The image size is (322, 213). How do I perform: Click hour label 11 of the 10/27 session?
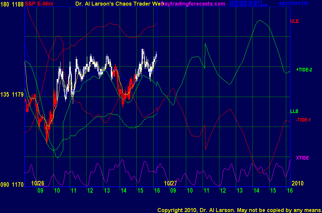(206, 191)
